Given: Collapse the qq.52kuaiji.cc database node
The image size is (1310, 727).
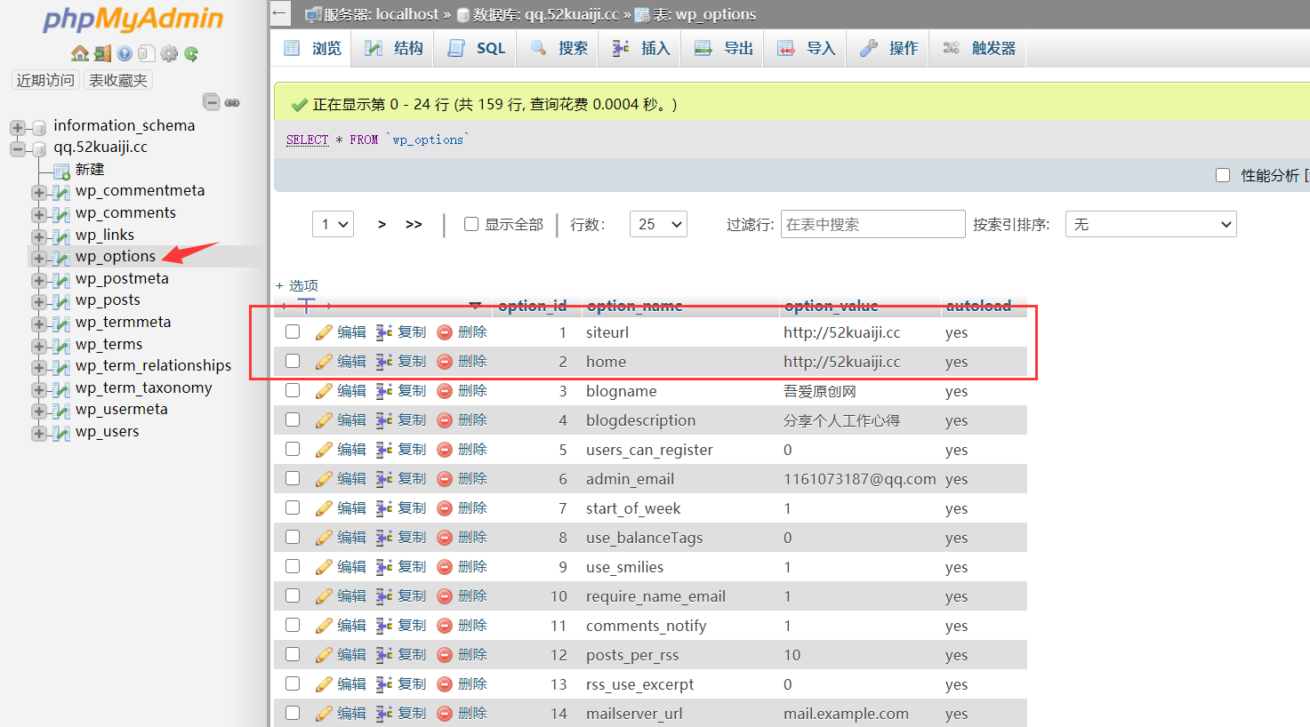Looking at the screenshot, I should (x=18, y=148).
